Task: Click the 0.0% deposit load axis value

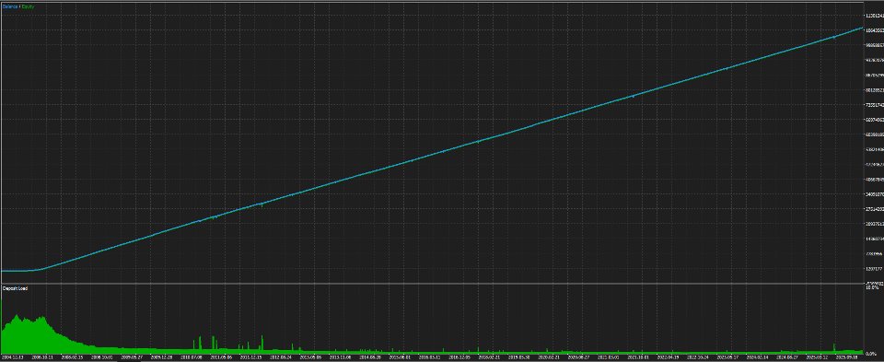Action: (870, 354)
